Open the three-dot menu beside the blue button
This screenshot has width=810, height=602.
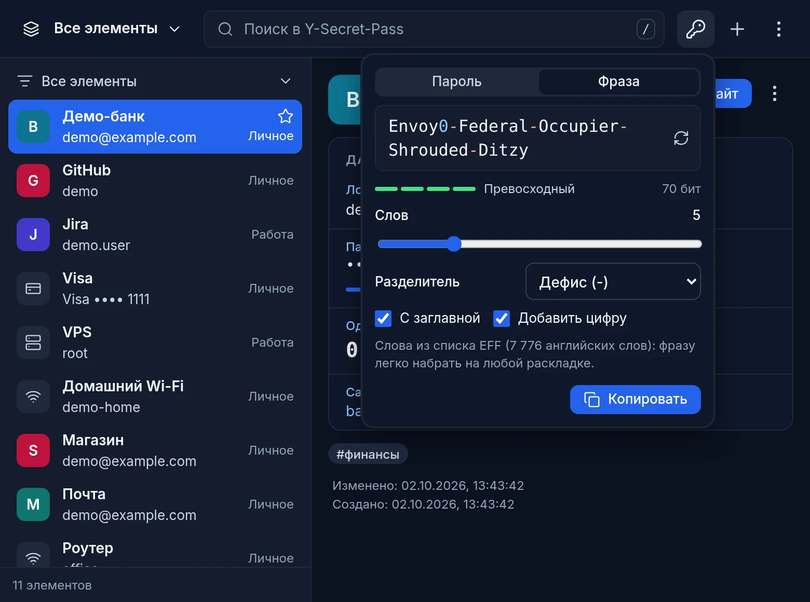tap(774, 93)
